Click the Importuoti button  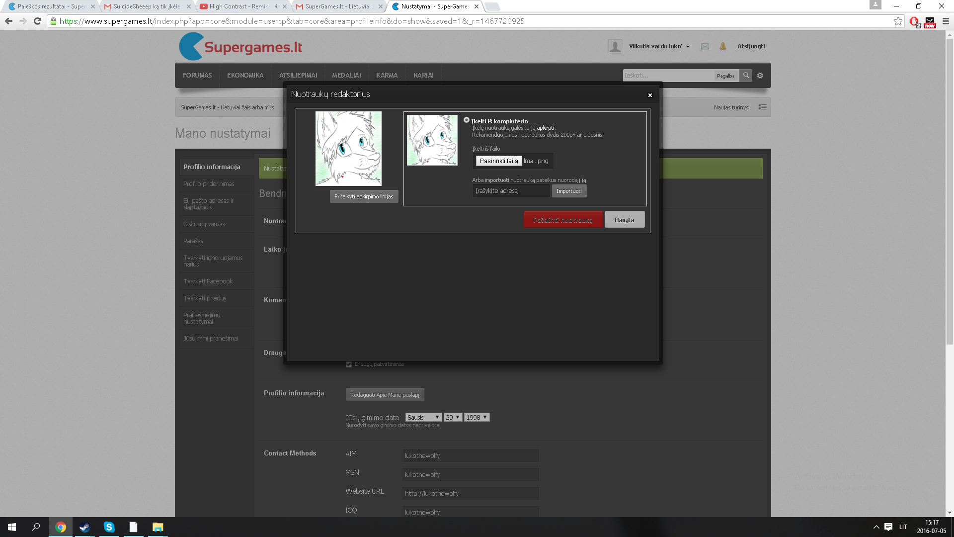pyautogui.click(x=569, y=191)
